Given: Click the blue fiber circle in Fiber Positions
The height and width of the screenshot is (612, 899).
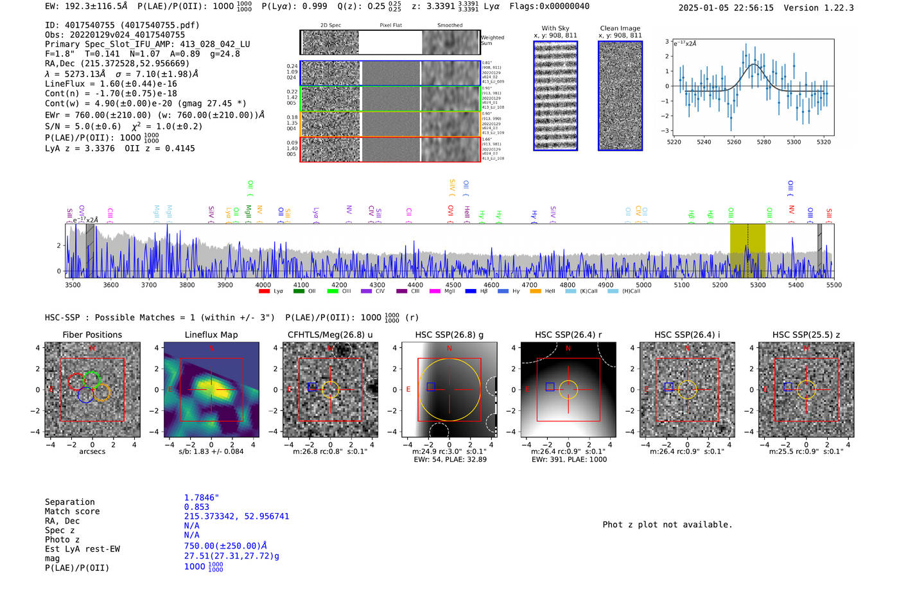Looking at the screenshot, I should click(86, 395).
